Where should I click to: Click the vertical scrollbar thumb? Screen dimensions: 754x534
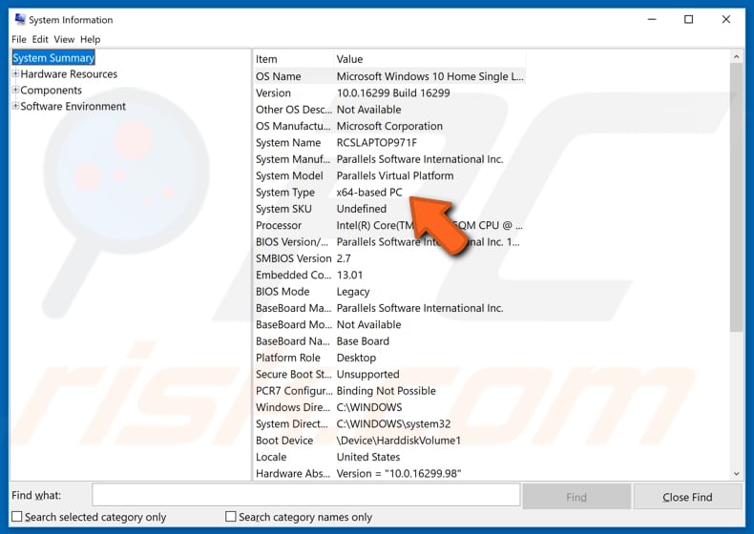(x=736, y=197)
